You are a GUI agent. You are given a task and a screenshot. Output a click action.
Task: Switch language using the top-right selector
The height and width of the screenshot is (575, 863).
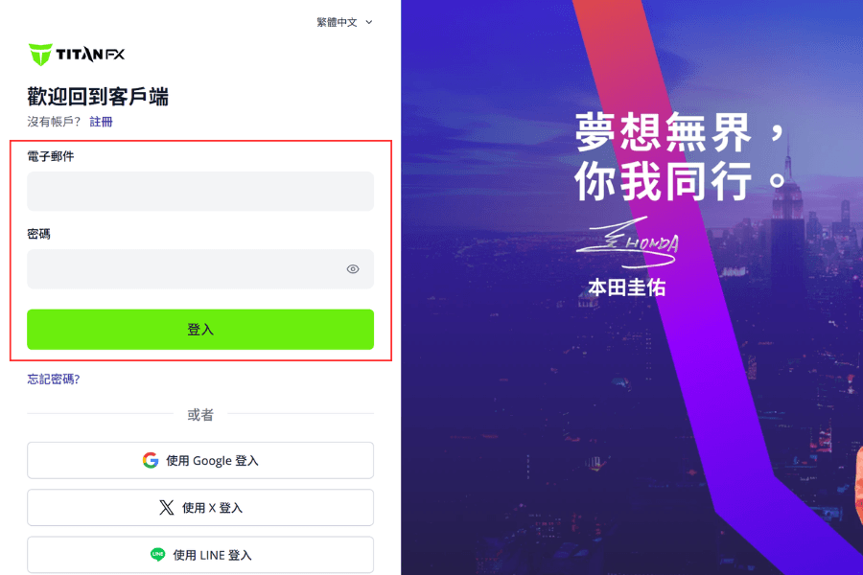coord(345,21)
